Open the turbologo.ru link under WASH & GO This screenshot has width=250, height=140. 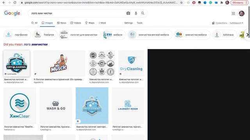tap(46, 129)
